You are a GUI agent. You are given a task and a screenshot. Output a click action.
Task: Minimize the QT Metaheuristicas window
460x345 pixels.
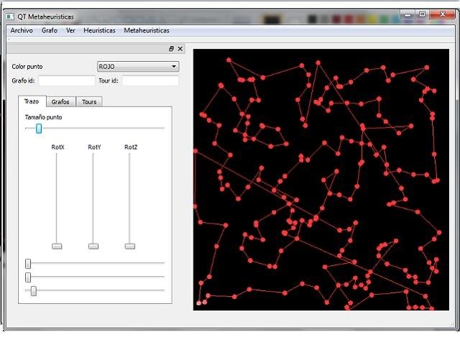408,14
